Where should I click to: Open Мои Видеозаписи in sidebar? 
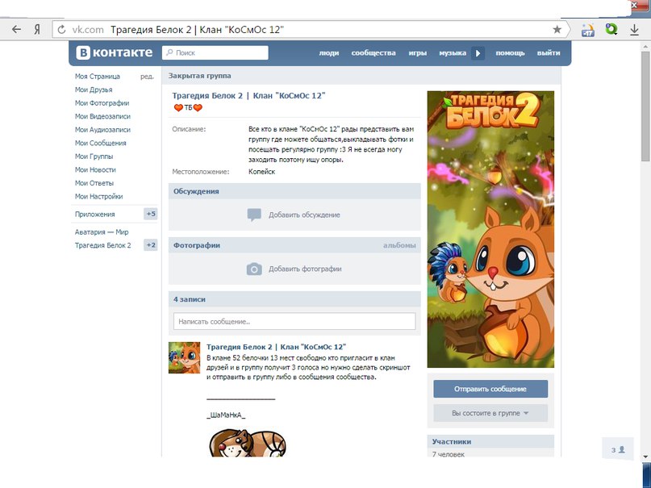click(x=102, y=116)
